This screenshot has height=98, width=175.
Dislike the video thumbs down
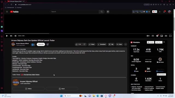tap(84, 44)
